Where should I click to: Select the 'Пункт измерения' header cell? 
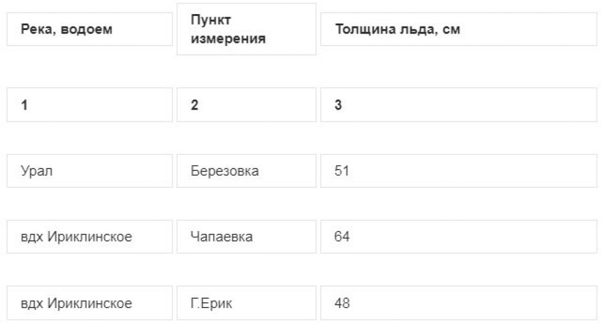[246, 29]
